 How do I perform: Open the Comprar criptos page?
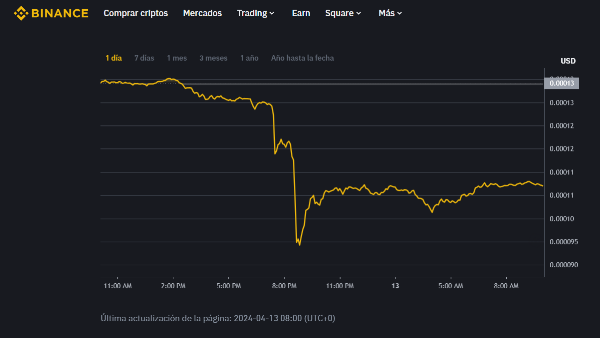136,13
